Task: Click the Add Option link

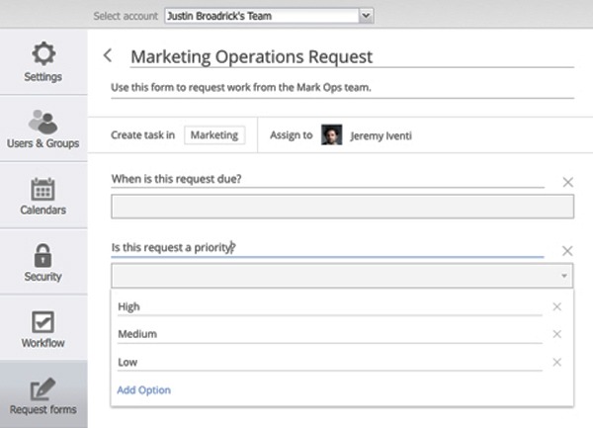Action: pos(143,389)
